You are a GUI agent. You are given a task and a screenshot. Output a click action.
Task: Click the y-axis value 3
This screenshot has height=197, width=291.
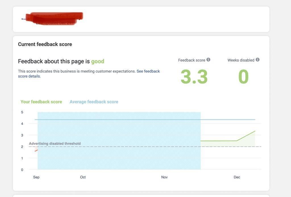(x=22, y=135)
